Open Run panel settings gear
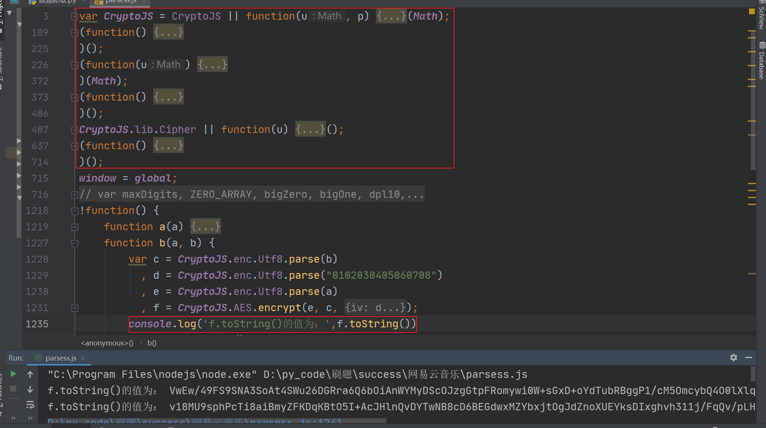The image size is (766, 428). click(733, 357)
